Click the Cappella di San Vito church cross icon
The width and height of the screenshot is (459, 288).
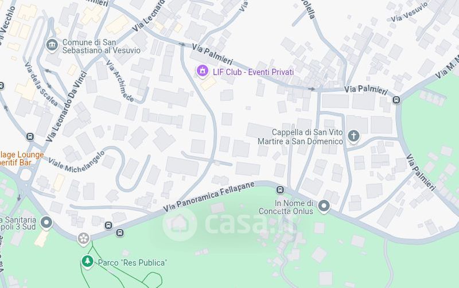pos(353,136)
